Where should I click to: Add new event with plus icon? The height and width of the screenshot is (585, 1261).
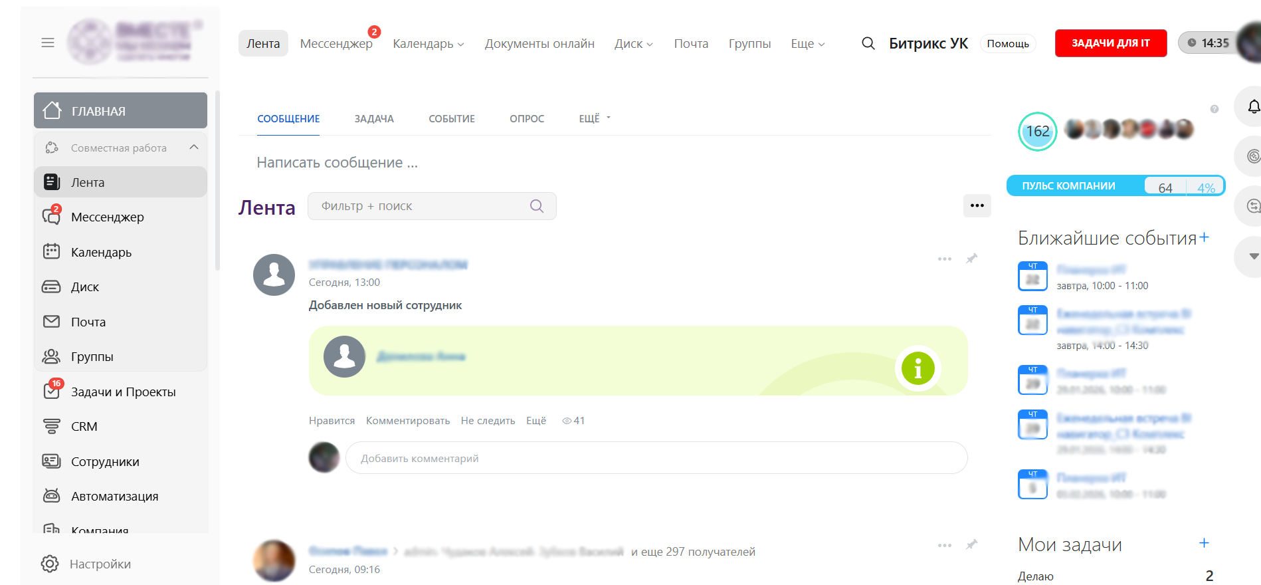click(x=1204, y=237)
